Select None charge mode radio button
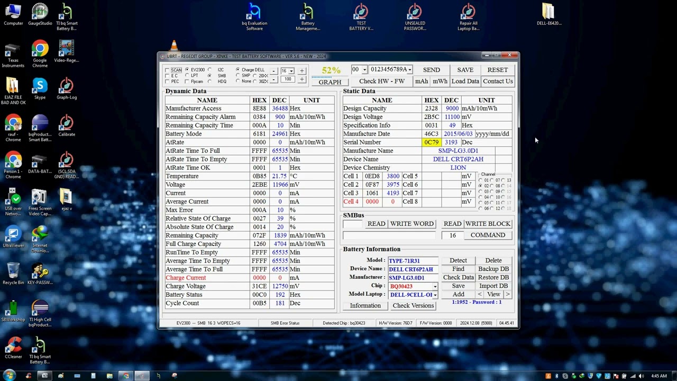This screenshot has width=677, height=381. coord(238,81)
